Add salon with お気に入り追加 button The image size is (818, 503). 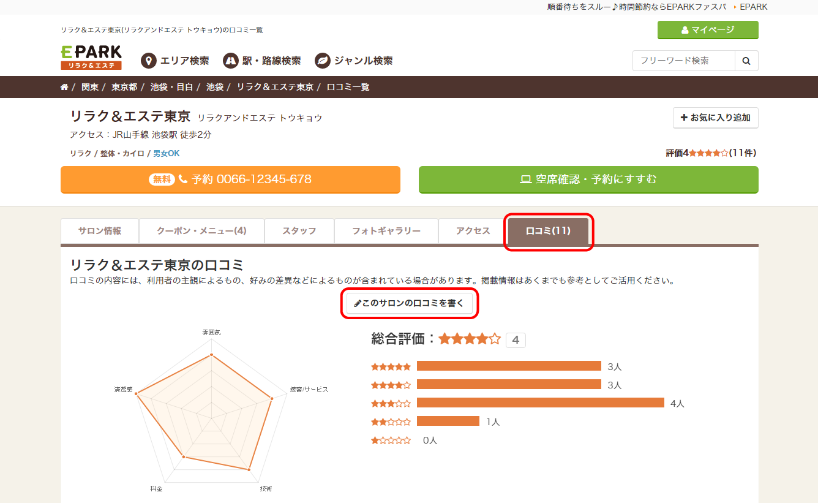tap(716, 118)
